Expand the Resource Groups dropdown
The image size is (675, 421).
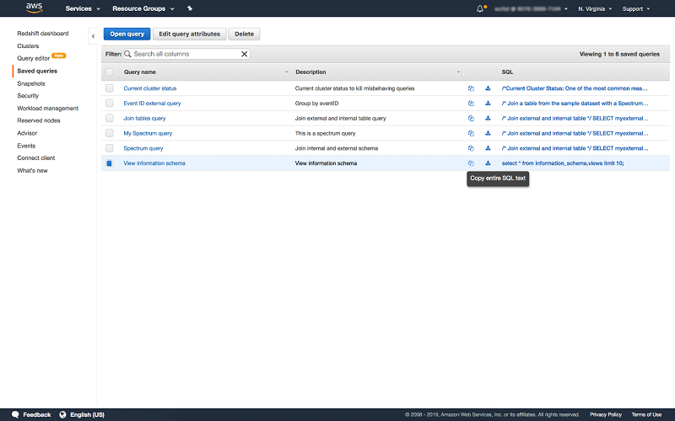point(143,8)
